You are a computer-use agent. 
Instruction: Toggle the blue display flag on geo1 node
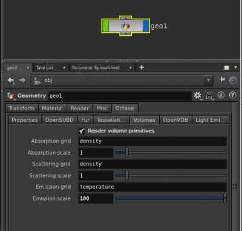click(145, 26)
